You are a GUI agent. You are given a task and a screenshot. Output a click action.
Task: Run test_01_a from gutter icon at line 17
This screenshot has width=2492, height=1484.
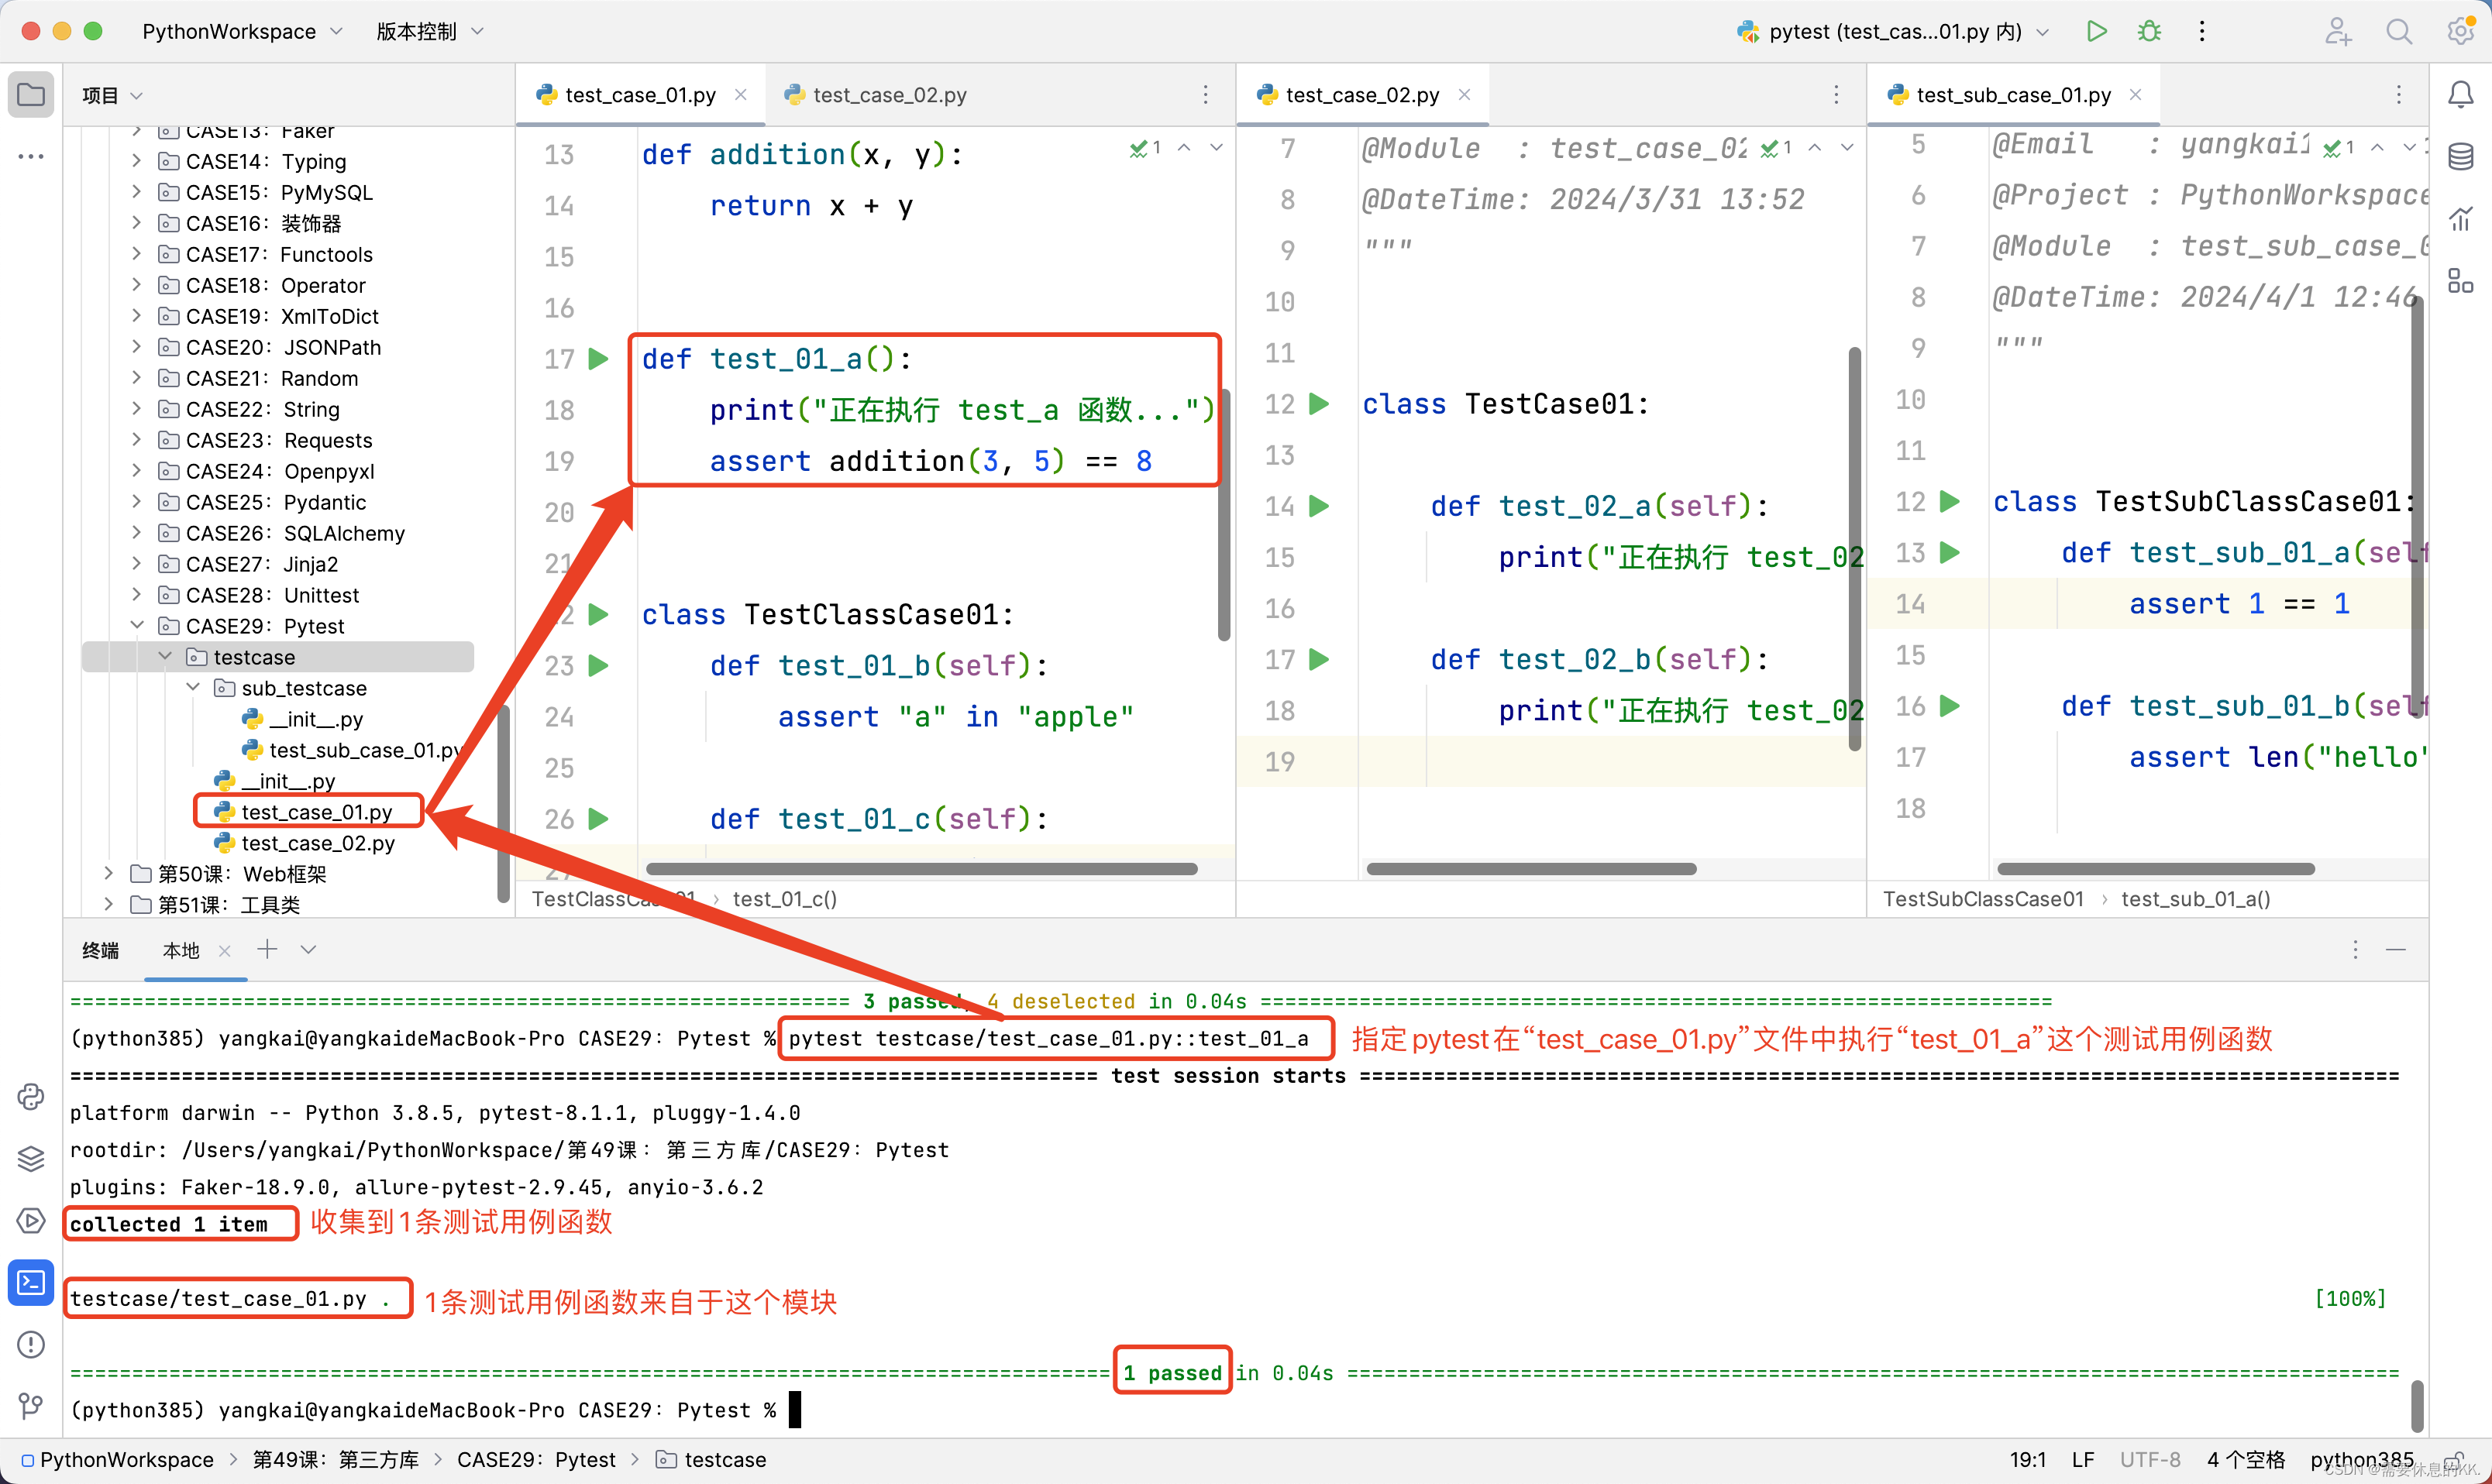click(x=598, y=358)
